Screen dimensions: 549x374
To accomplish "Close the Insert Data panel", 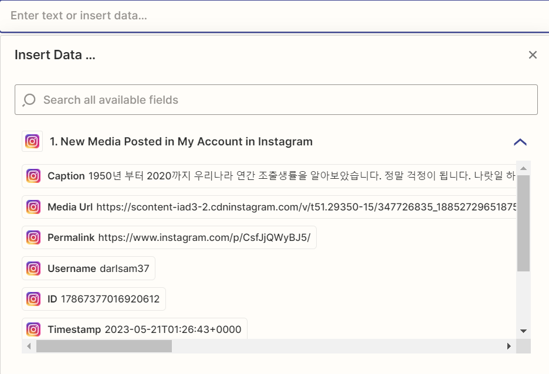I will pos(533,55).
